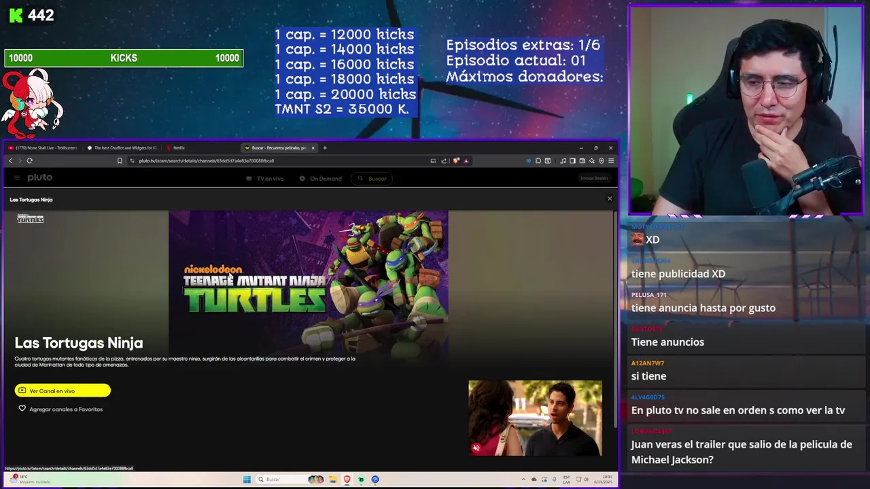Image resolution: width=870 pixels, height=489 pixels.
Task: Unmute the preview video in the corner
Action: tap(476, 448)
